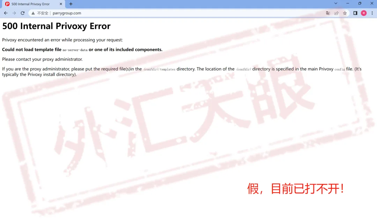377x219 pixels.
Task: Open the Chrome three-dot menu
Action: [372, 13]
